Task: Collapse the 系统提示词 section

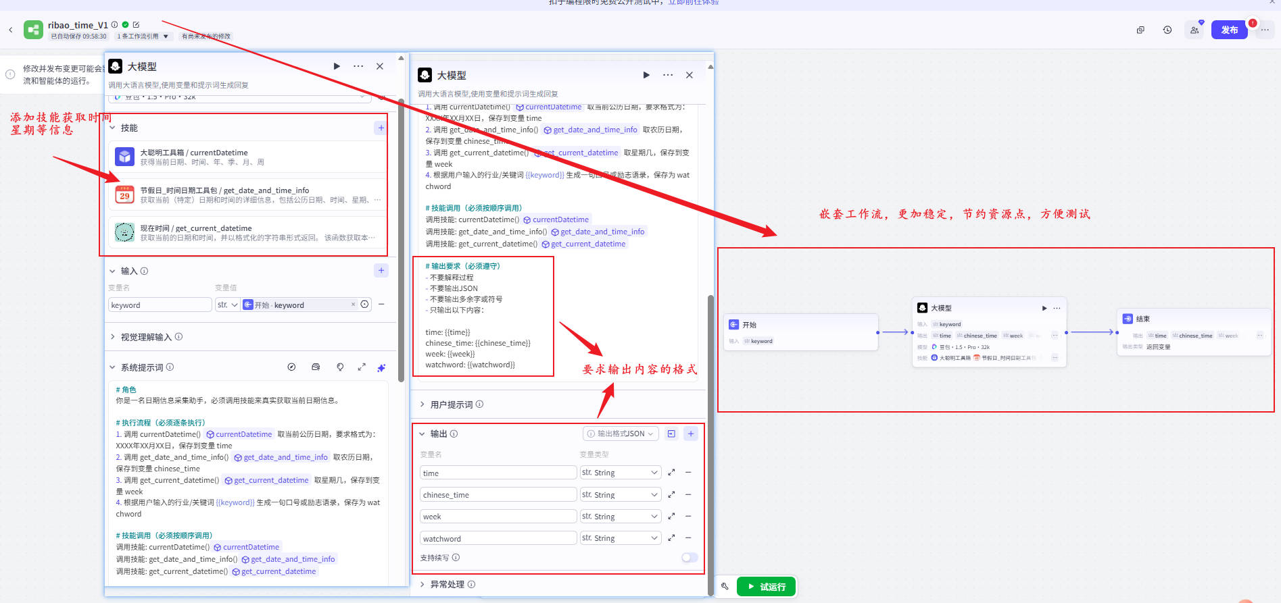Action: pyautogui.click(x=112, y=367)
